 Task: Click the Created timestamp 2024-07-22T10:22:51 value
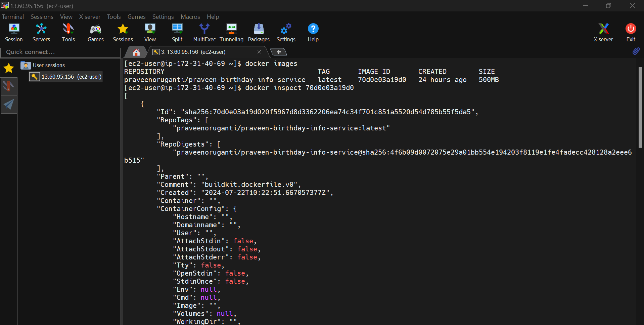click(265, 193)
